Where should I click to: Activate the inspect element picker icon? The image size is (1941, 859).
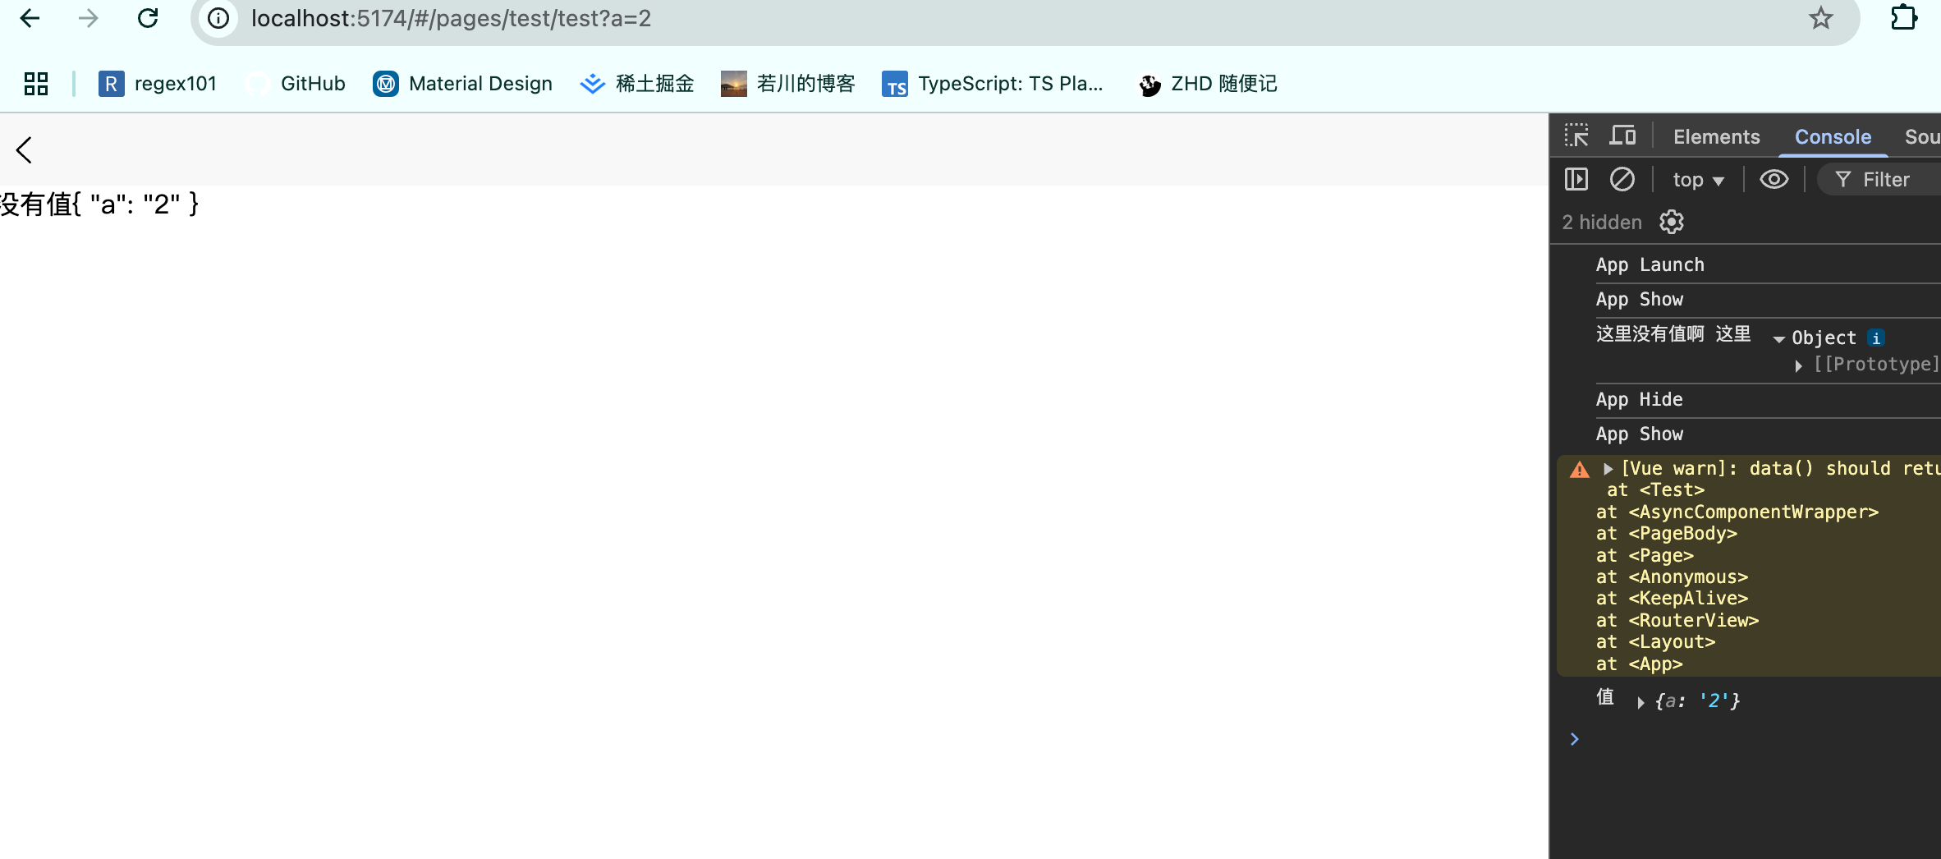1576,136
